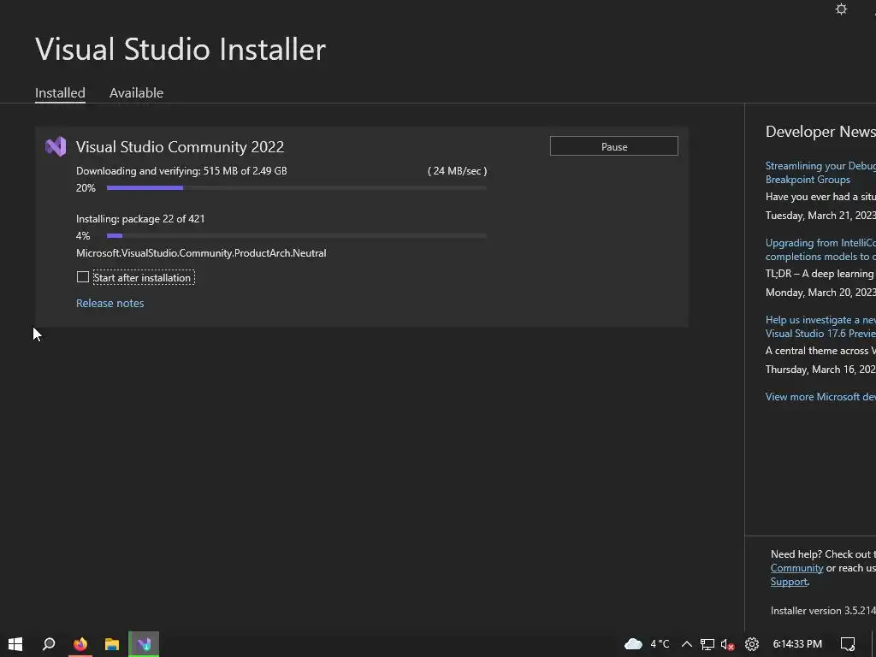Image resolution: width=876 pixels, height=657 pixels.
Task: Open the Community help link
Action: pos(796,568)
